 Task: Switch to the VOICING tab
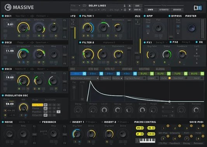tap(127, 69)
